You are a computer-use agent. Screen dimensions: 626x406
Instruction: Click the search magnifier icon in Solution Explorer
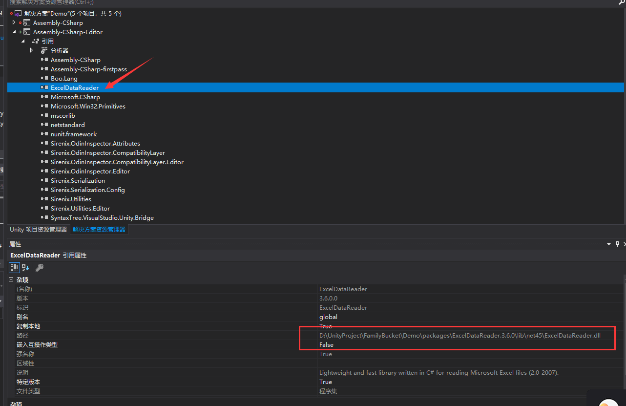[621, 3]
